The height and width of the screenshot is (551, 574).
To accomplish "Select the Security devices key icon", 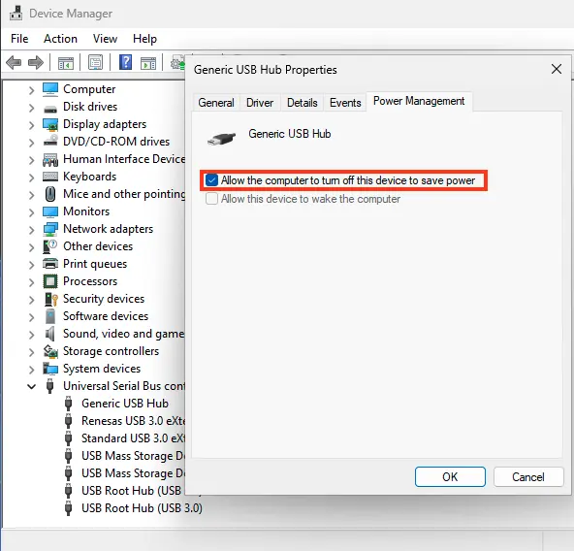I will click(50, 299).
